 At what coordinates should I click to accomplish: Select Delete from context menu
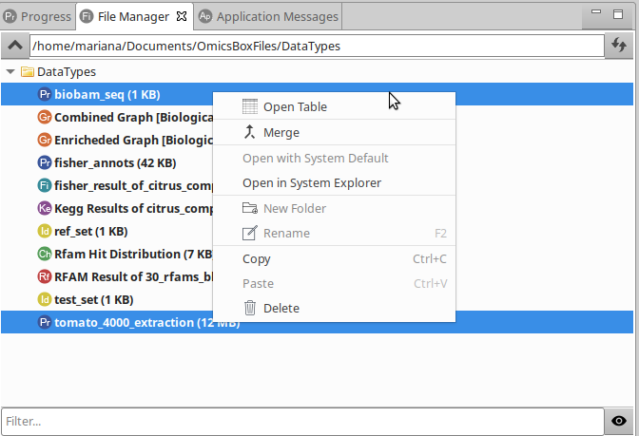click(x=281, y=308)
